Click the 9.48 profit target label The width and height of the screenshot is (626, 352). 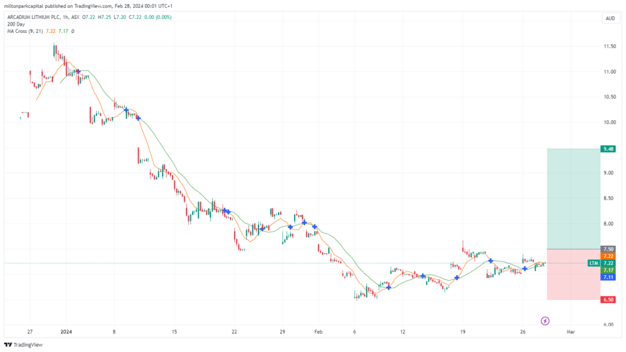608,149
